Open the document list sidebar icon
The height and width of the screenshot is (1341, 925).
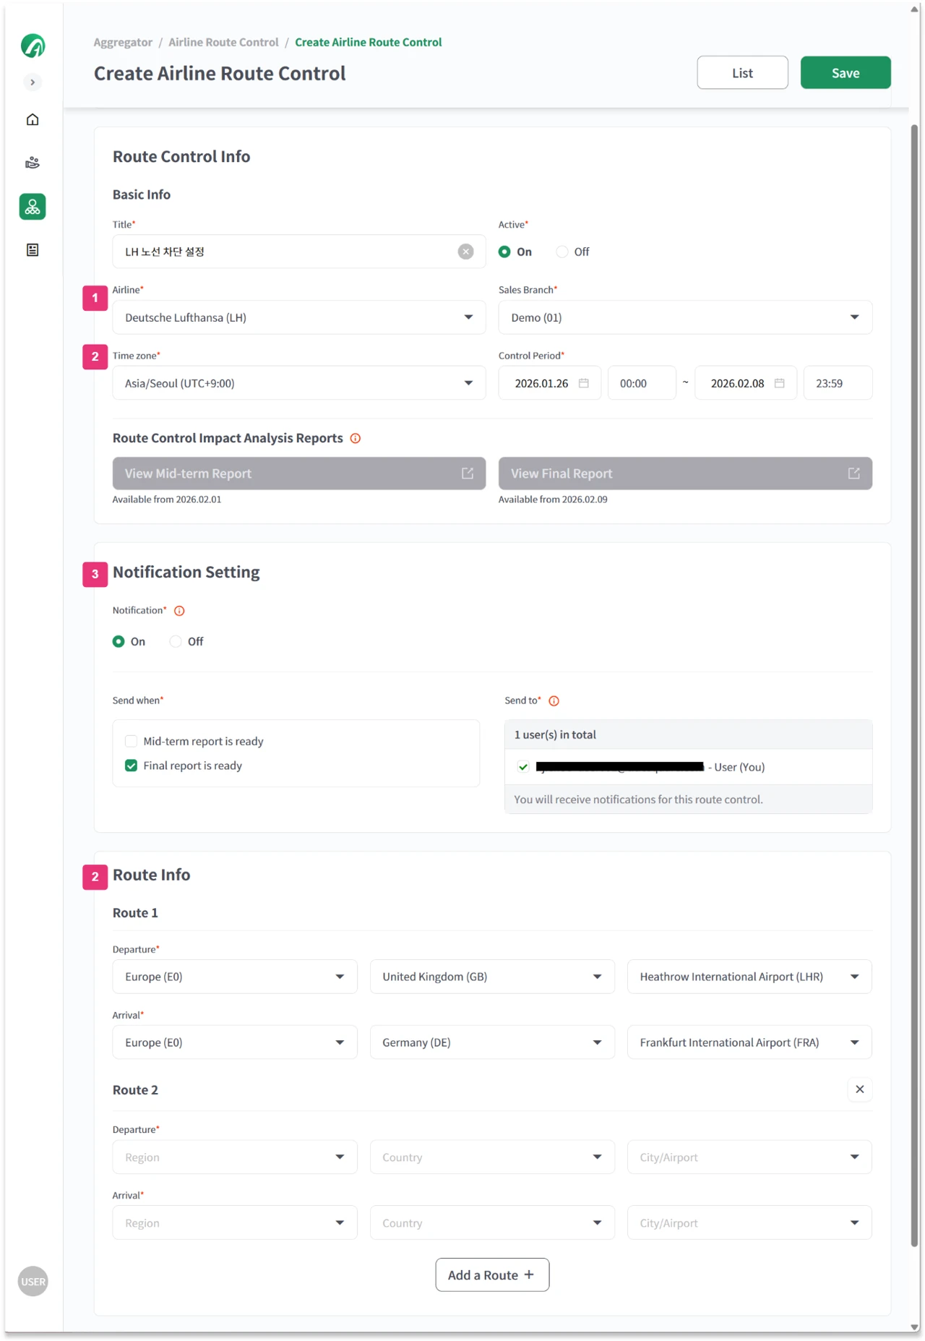click(x=33, y=250)
